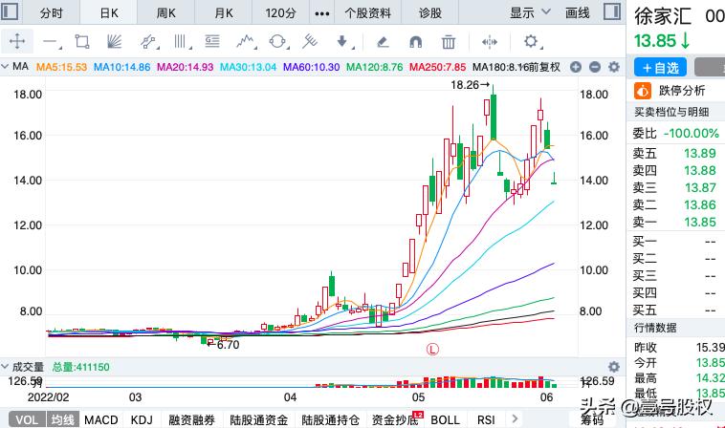Select the rectangle shape tool
This screenshot has width=725, height=428.
tap(82, 41)
